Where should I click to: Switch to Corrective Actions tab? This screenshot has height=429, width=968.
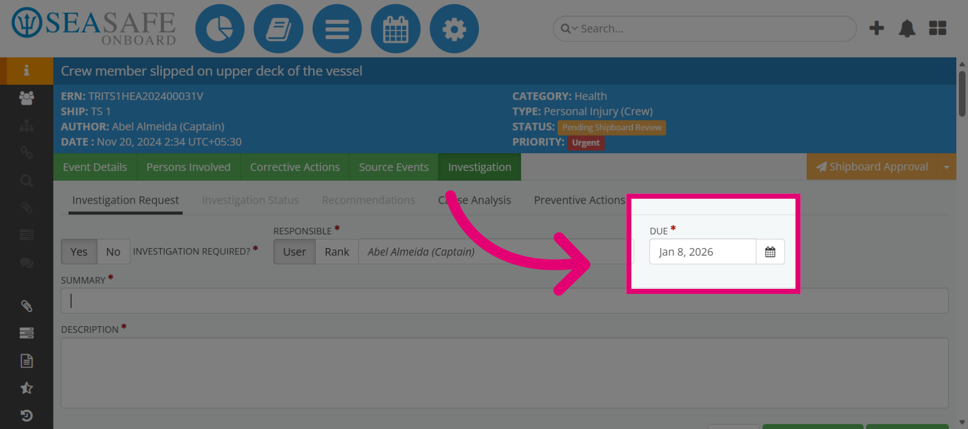[x=295, y=167]
